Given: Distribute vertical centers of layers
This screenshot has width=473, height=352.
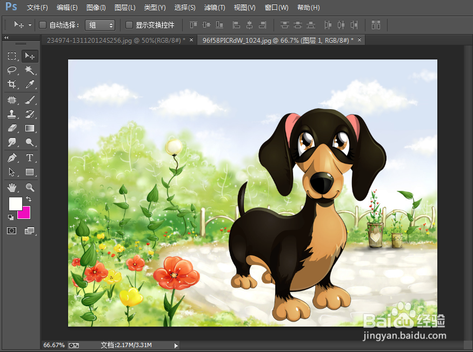Looking at the screenshot, I should [x=297, y=25].
